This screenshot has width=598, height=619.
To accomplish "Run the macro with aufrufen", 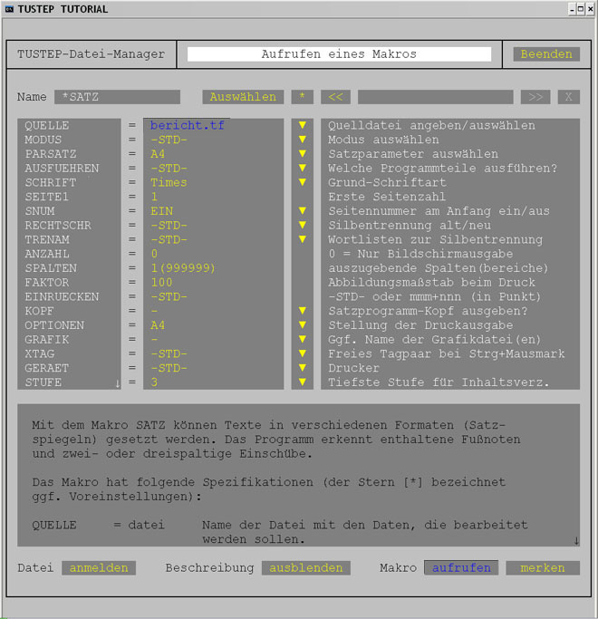I will [461, 568].
